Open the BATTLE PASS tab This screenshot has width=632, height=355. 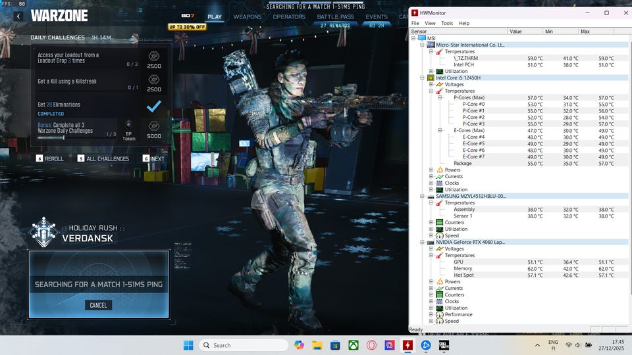pos(335,17)
